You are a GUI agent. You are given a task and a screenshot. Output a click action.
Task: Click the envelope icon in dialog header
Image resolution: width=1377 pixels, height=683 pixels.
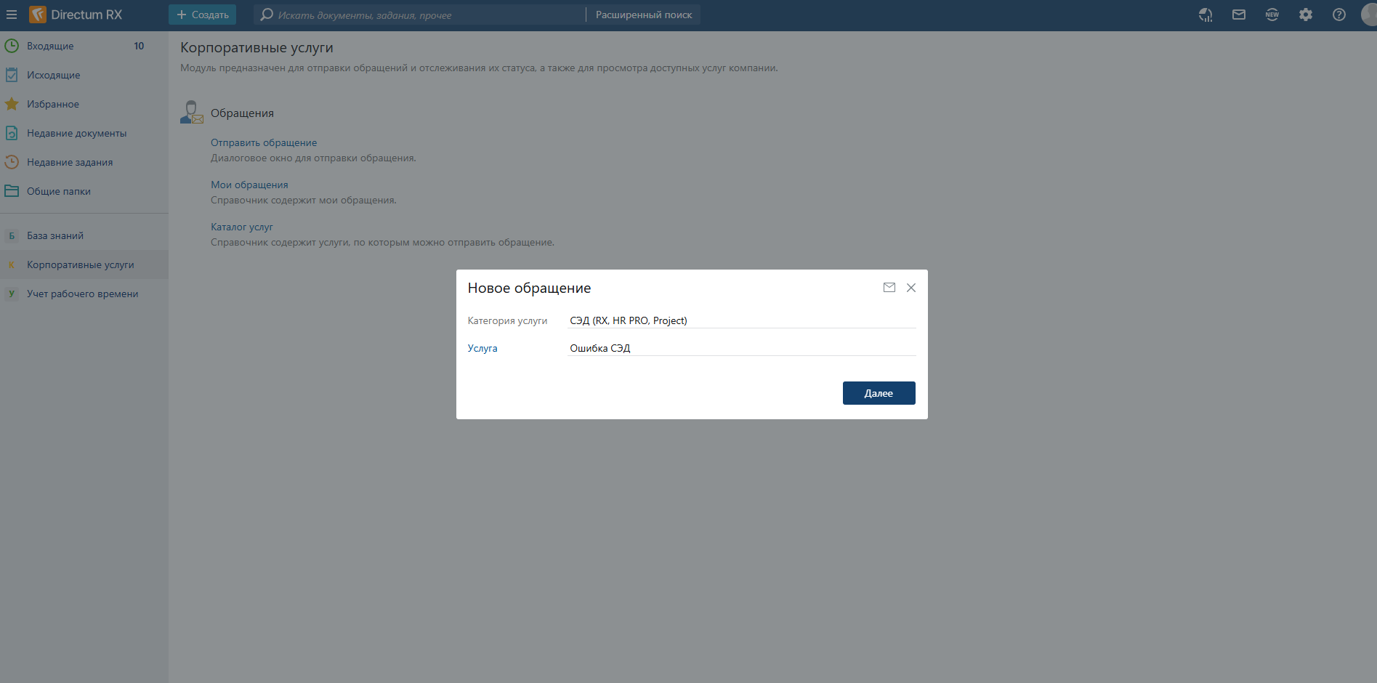point(889,288)
